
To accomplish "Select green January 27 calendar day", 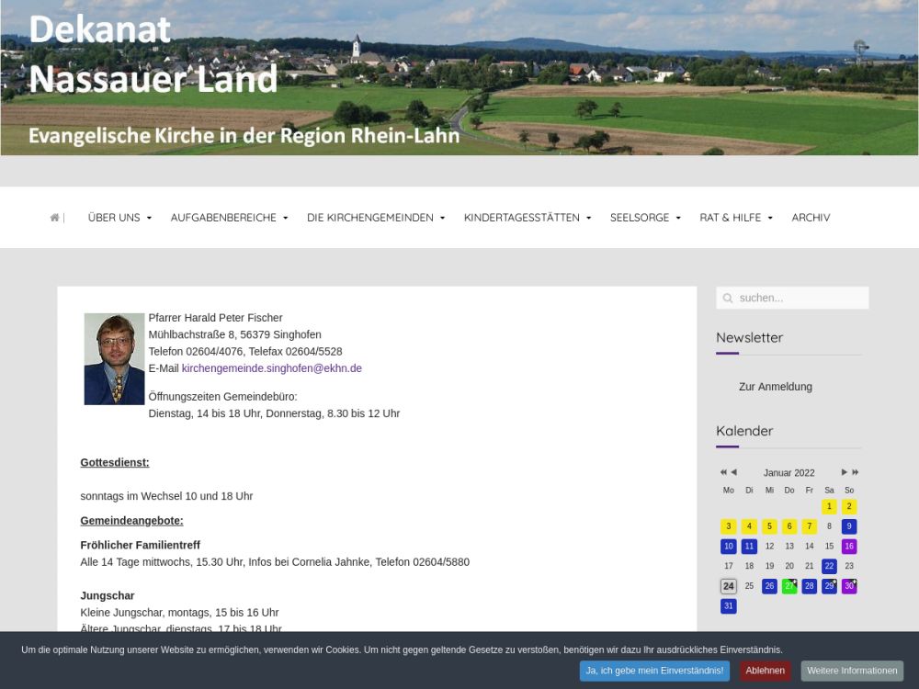I will click(x=789, y=586).
